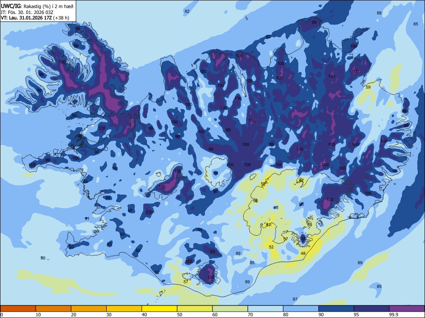
Task: Pick the 50–60 pale yellow legend swatch
Action: (195, 309)
